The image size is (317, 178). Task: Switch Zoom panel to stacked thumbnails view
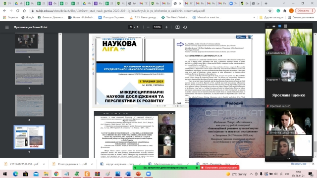pos(279,26)
